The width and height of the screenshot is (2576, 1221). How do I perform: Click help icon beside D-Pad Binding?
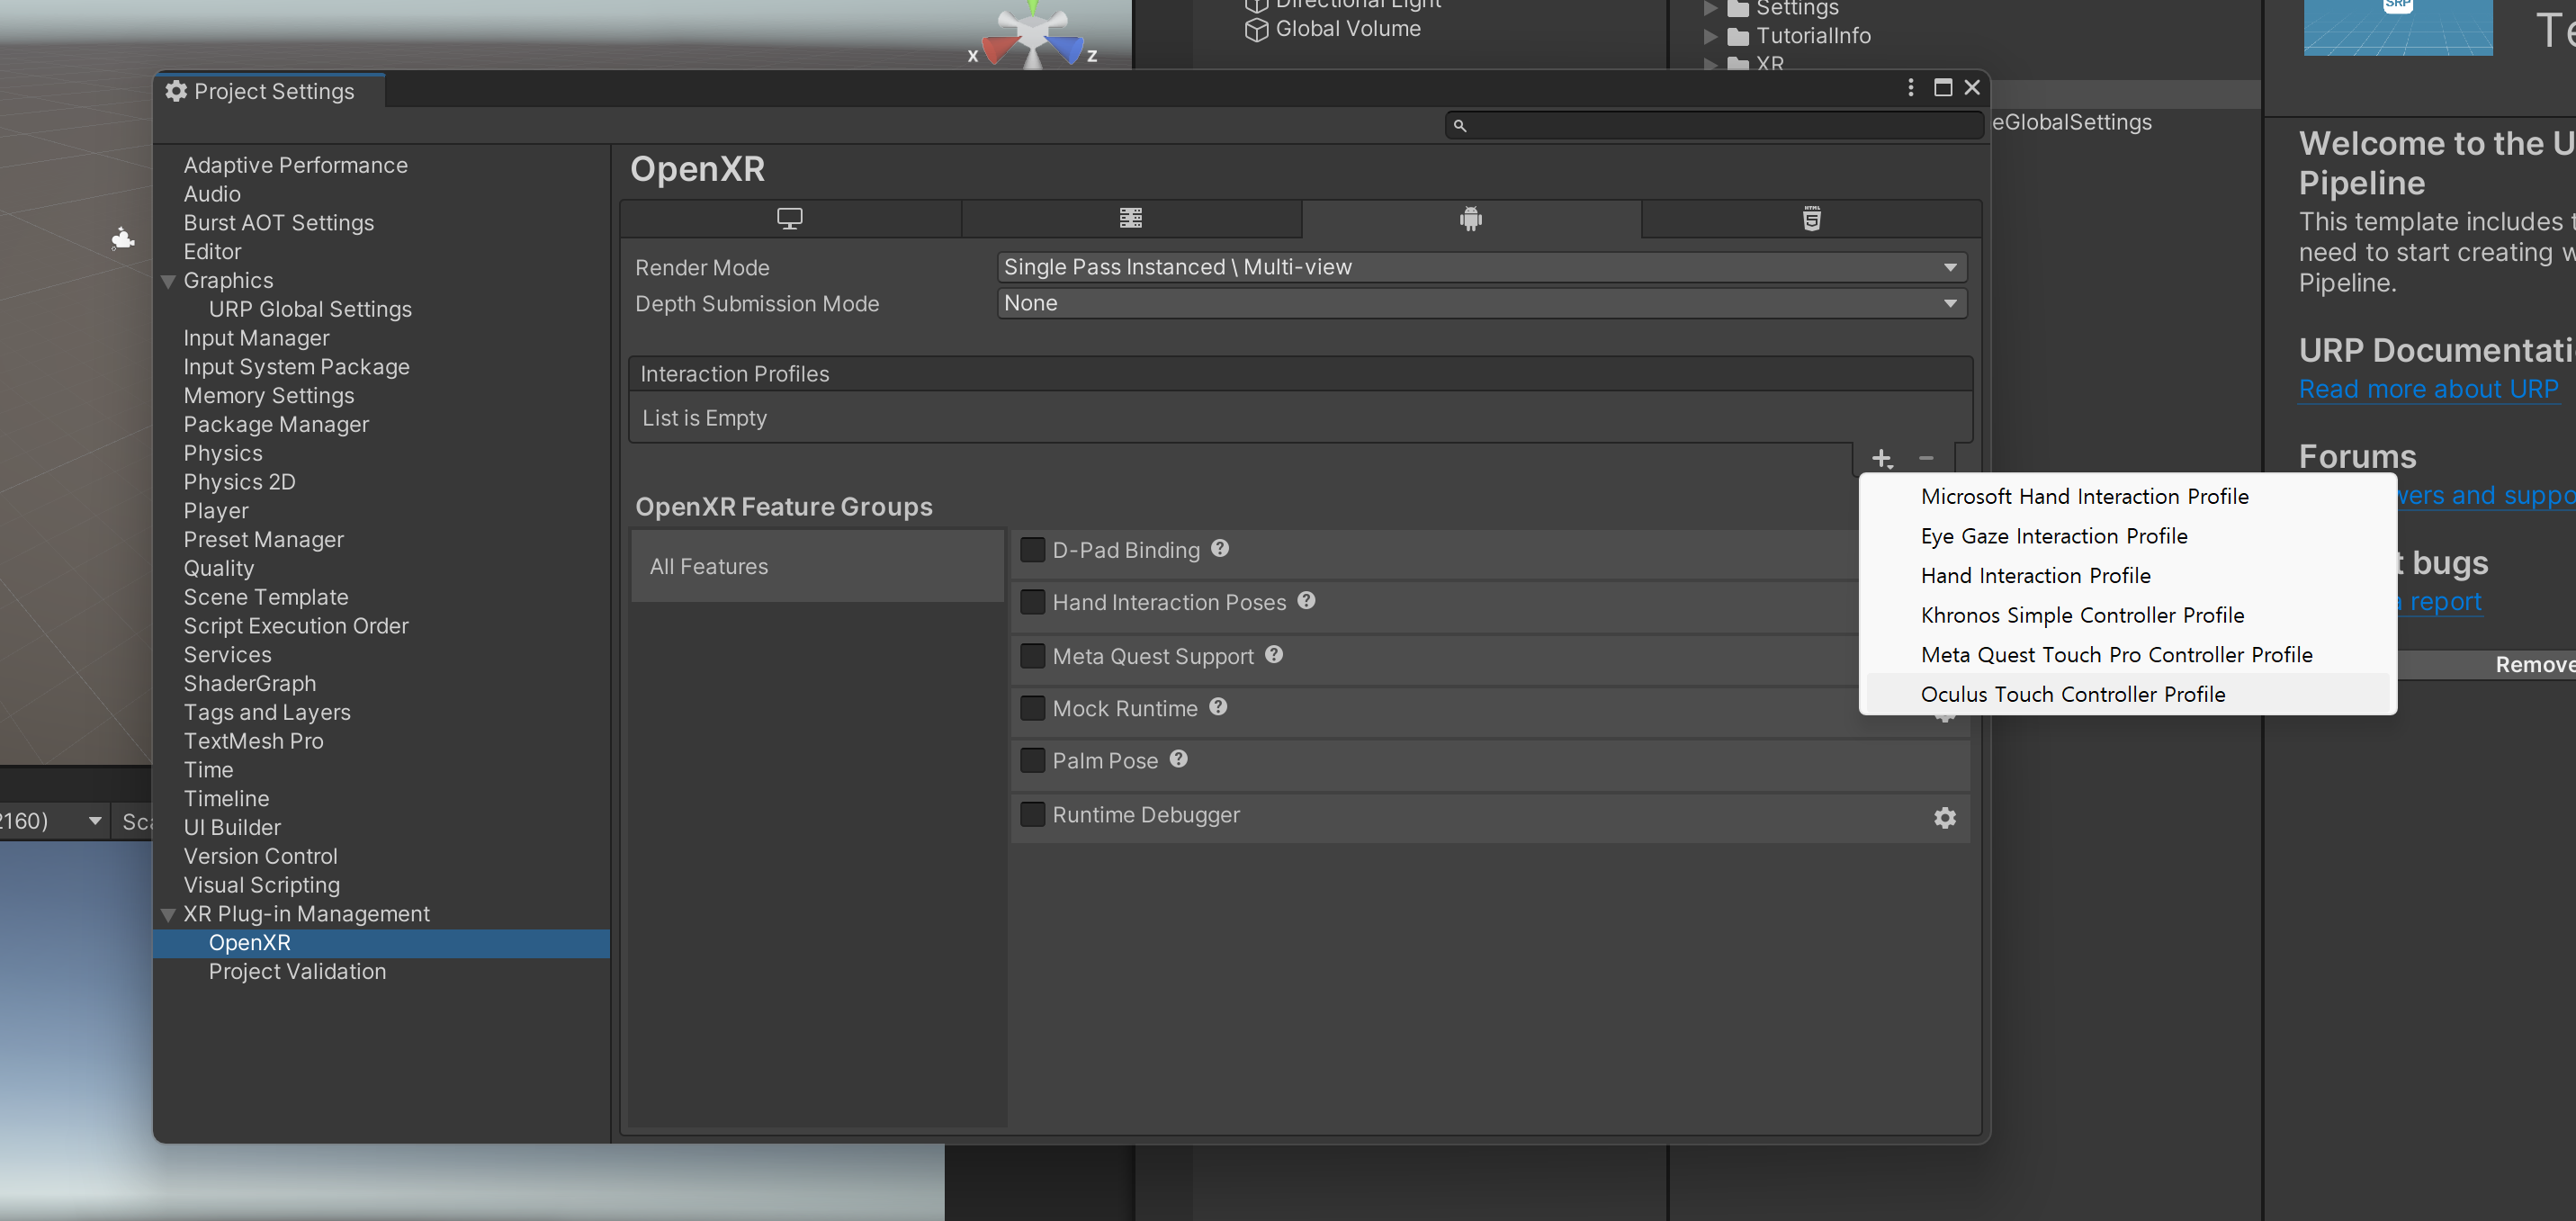(x=1219, y=548)
